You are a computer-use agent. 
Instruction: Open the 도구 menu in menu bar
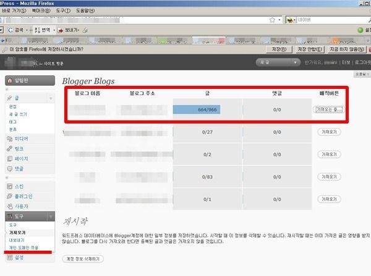click(63, 10)
